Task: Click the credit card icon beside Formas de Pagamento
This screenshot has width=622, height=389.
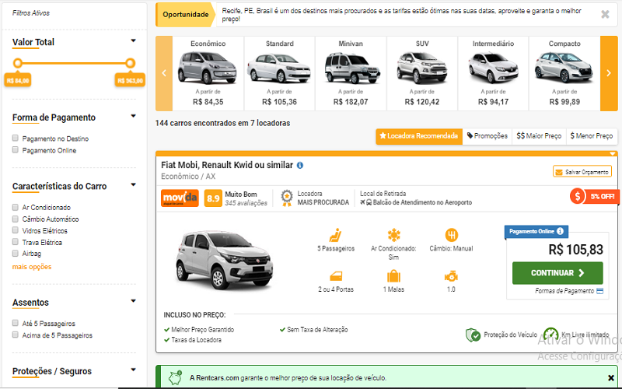Action: coord(599,291)
